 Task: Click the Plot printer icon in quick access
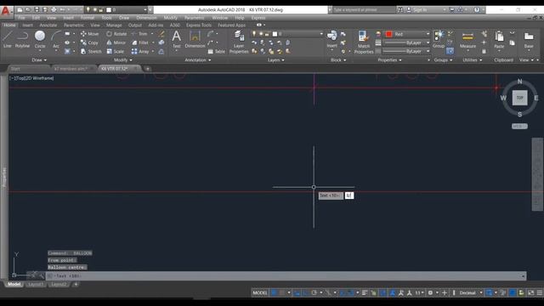[54, 9]
